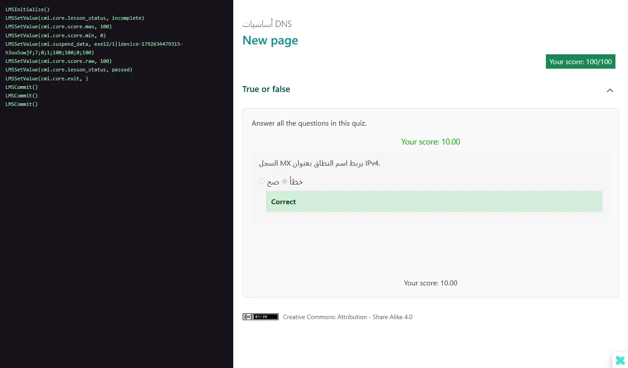The width and height of the screenshot is (628, 368).
Task: Click the Your score: 100/100 badge
Action: [x=580, y=62]
